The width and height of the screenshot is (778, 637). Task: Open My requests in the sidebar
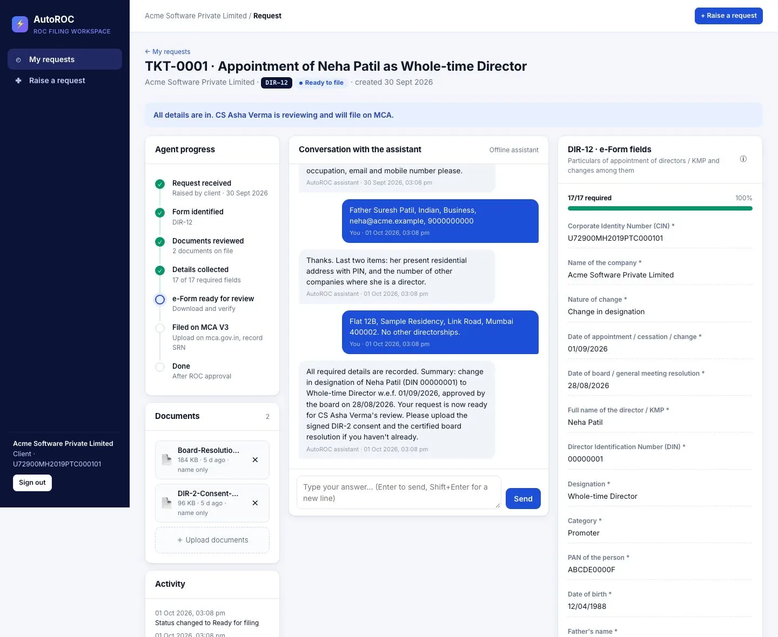pyautogui.click(x=65, y=59)
